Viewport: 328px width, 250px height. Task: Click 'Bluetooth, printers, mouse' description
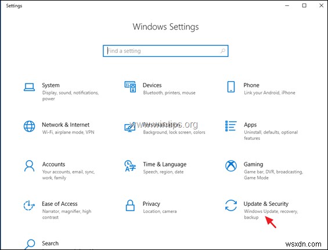[x=169, y=93]
